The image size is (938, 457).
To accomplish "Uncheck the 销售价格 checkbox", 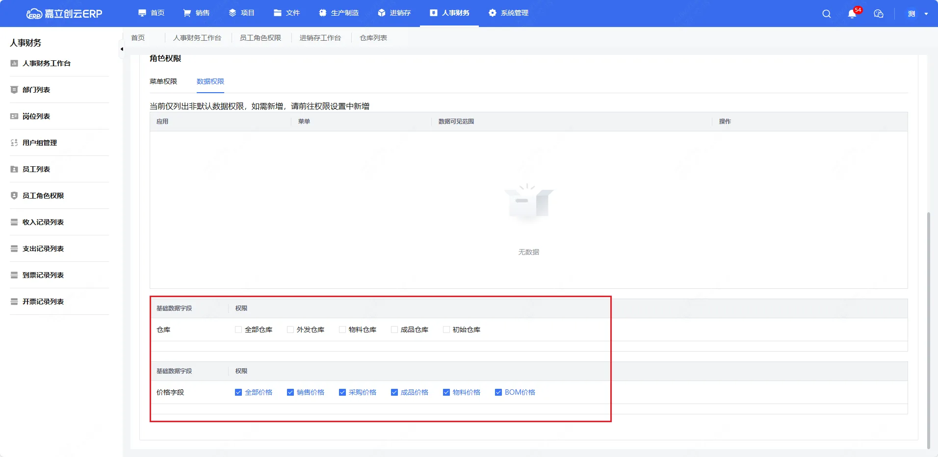I will coord(290,392).
